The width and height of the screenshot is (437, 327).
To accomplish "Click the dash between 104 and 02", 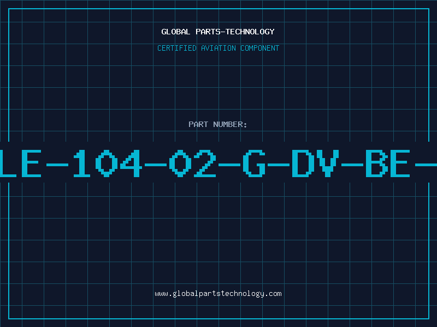I will (x=156, y=165).
